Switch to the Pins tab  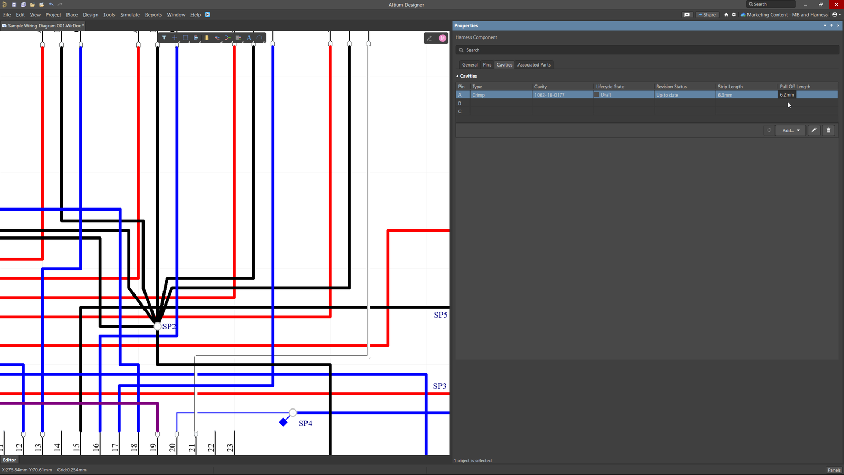487,65
